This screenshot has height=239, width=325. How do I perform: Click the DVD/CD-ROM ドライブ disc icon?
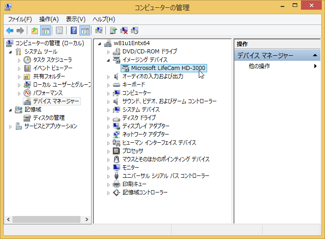click(117, 52)
